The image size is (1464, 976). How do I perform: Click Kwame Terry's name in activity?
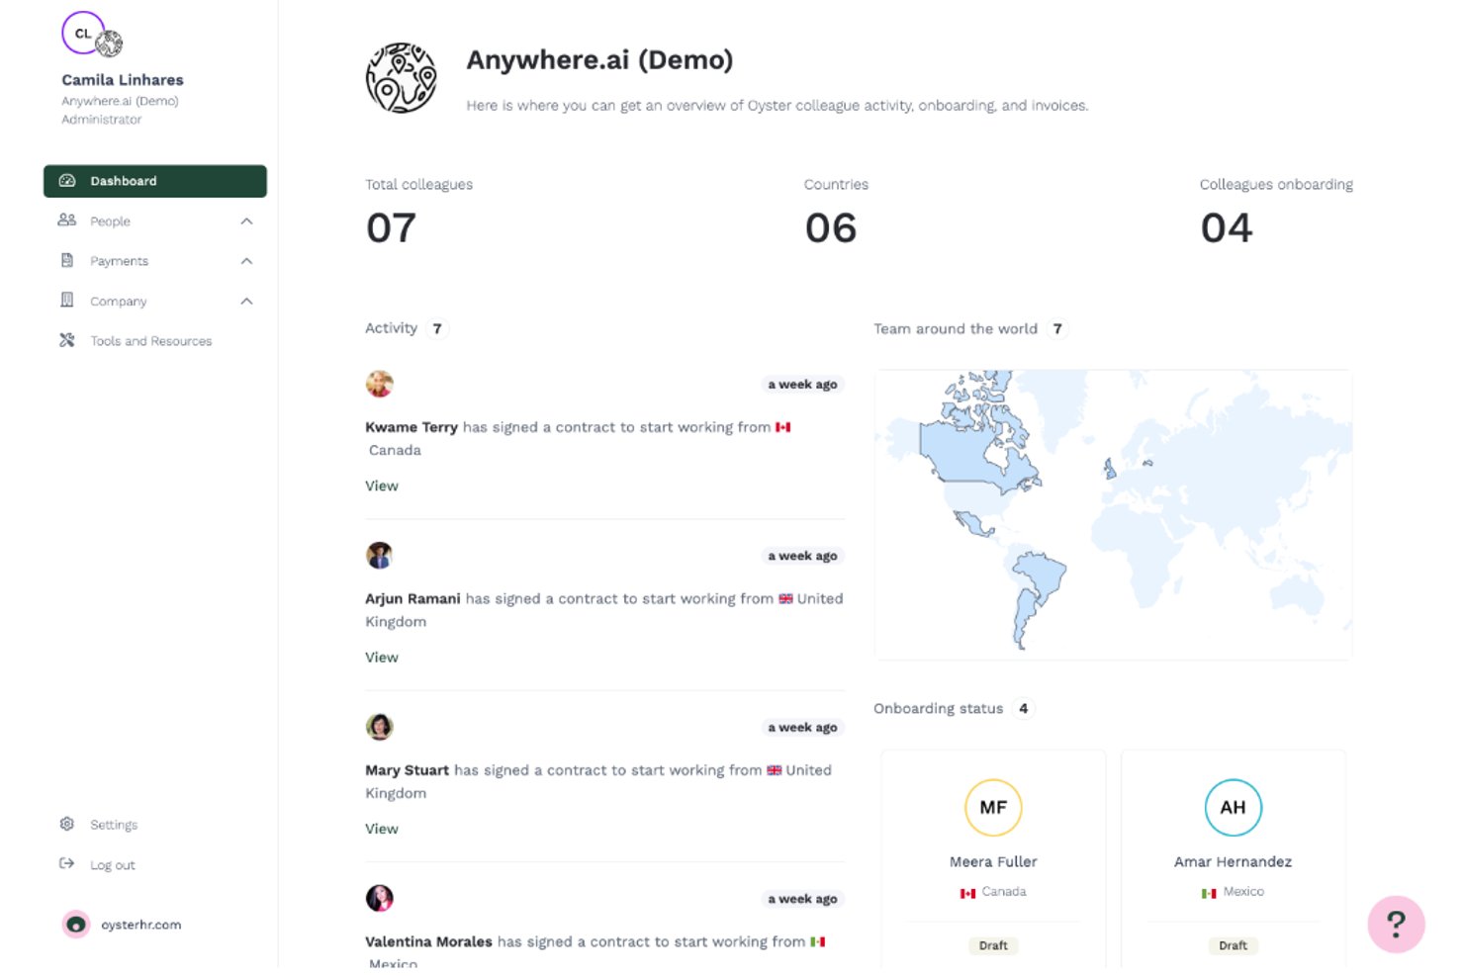412,427
